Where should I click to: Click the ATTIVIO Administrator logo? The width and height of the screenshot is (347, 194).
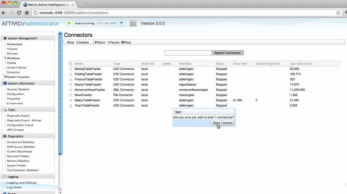pos(30,24)
